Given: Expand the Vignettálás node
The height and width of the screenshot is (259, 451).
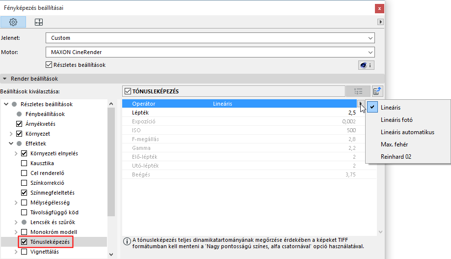Looking at the screenshot, I should [16, 252].
